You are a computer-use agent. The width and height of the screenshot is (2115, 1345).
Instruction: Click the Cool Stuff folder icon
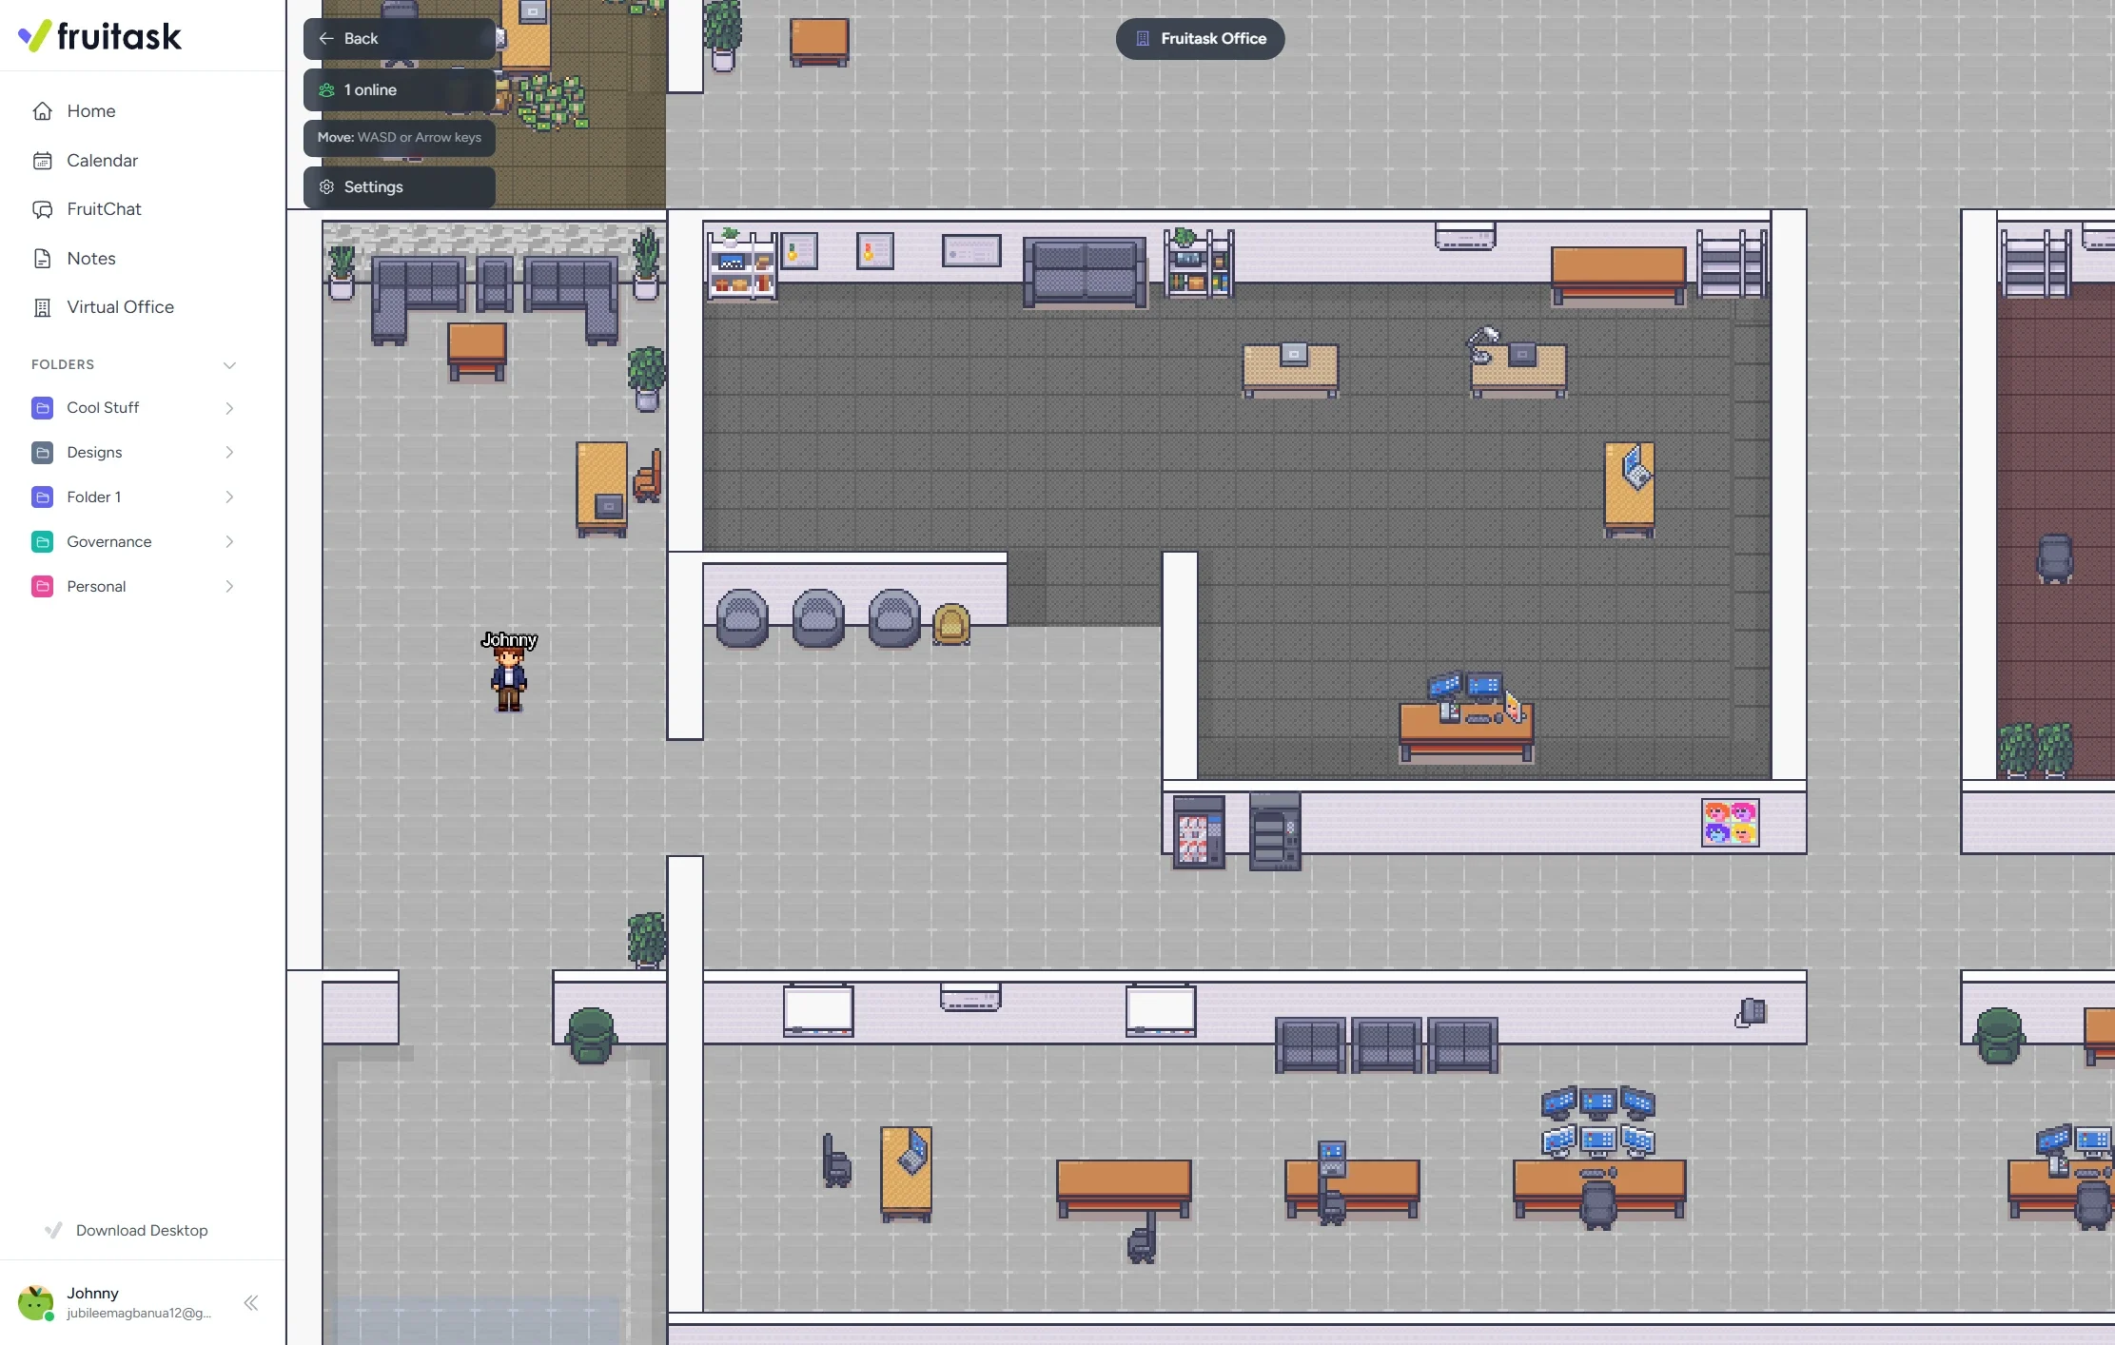[x=43, y=408]
